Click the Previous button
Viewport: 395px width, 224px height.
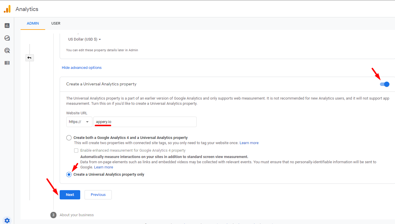(x=98, y=195)
